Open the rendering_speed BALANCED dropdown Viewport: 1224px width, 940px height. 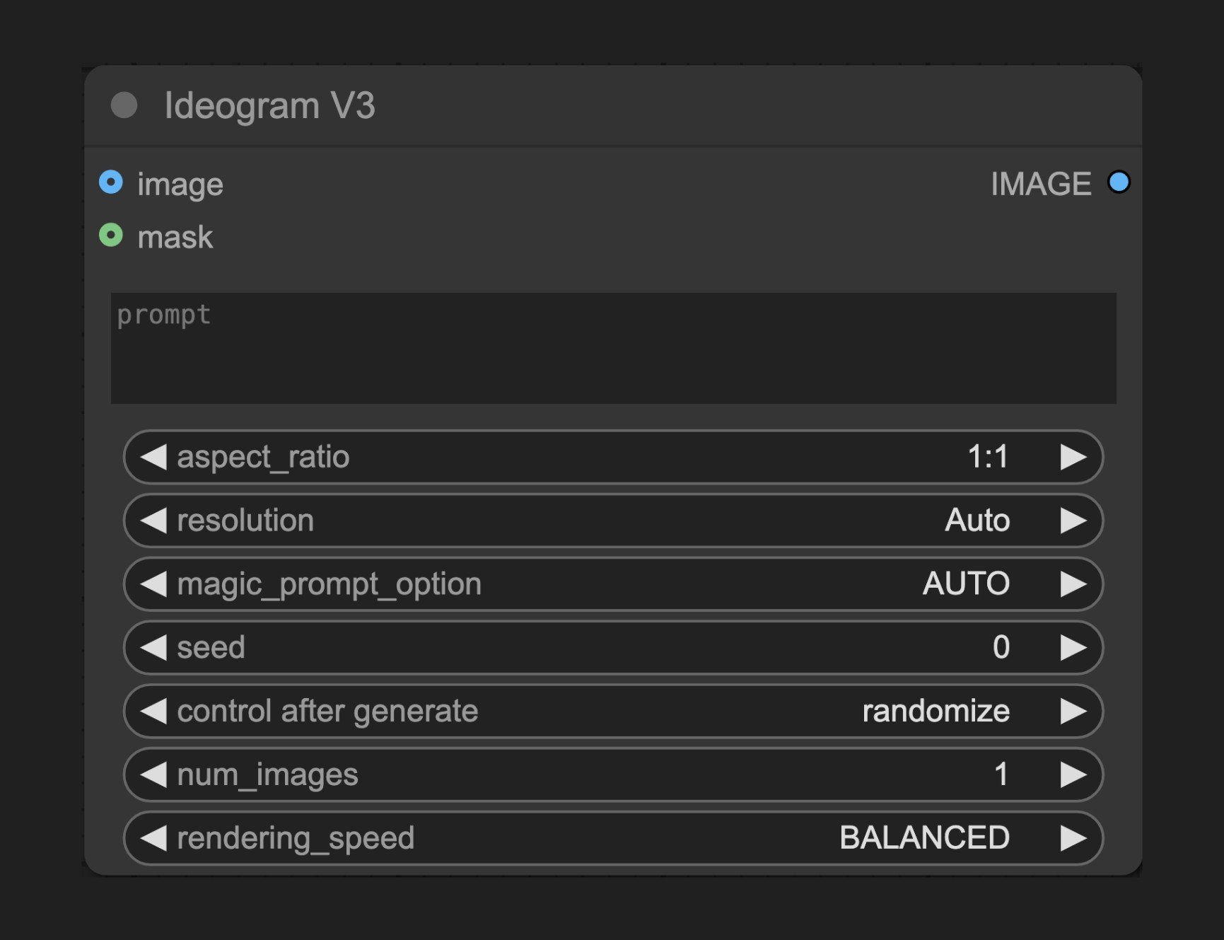coord(613,838)
